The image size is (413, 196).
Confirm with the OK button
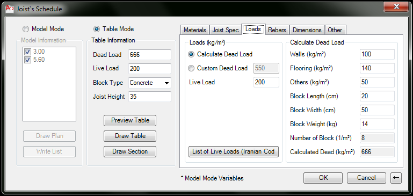323,178
